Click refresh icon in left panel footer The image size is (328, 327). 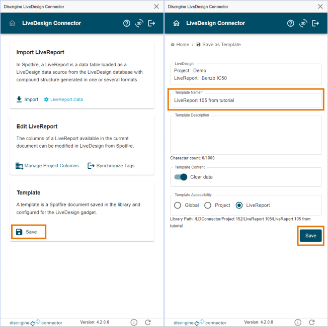click(148, 322)
